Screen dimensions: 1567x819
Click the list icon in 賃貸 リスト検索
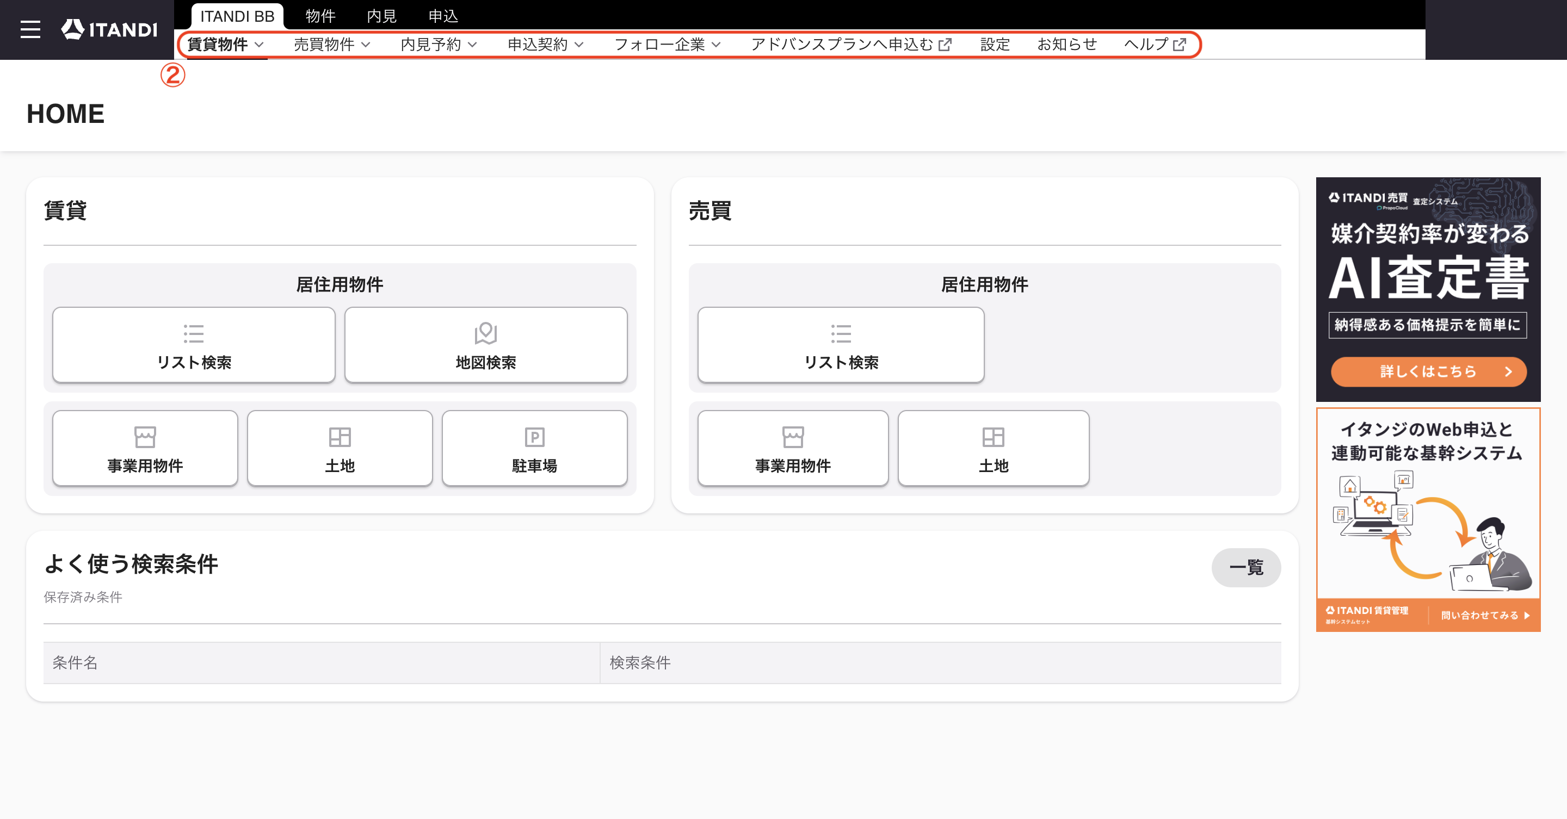(194, 334)
